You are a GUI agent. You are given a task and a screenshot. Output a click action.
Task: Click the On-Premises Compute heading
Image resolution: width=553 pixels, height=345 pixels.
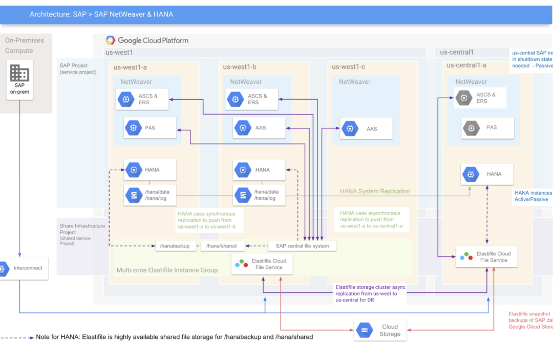(25, 45)
